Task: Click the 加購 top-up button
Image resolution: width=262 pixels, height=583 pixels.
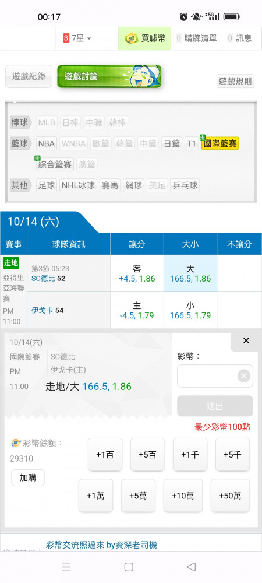Action: [x=28, y=478]
